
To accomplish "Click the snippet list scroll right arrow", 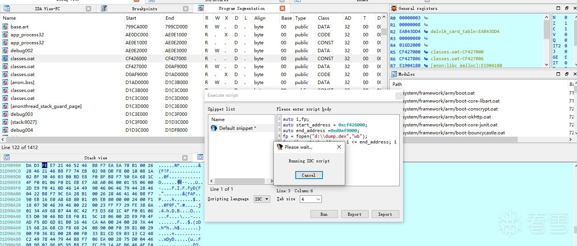I will click(271, 181).
